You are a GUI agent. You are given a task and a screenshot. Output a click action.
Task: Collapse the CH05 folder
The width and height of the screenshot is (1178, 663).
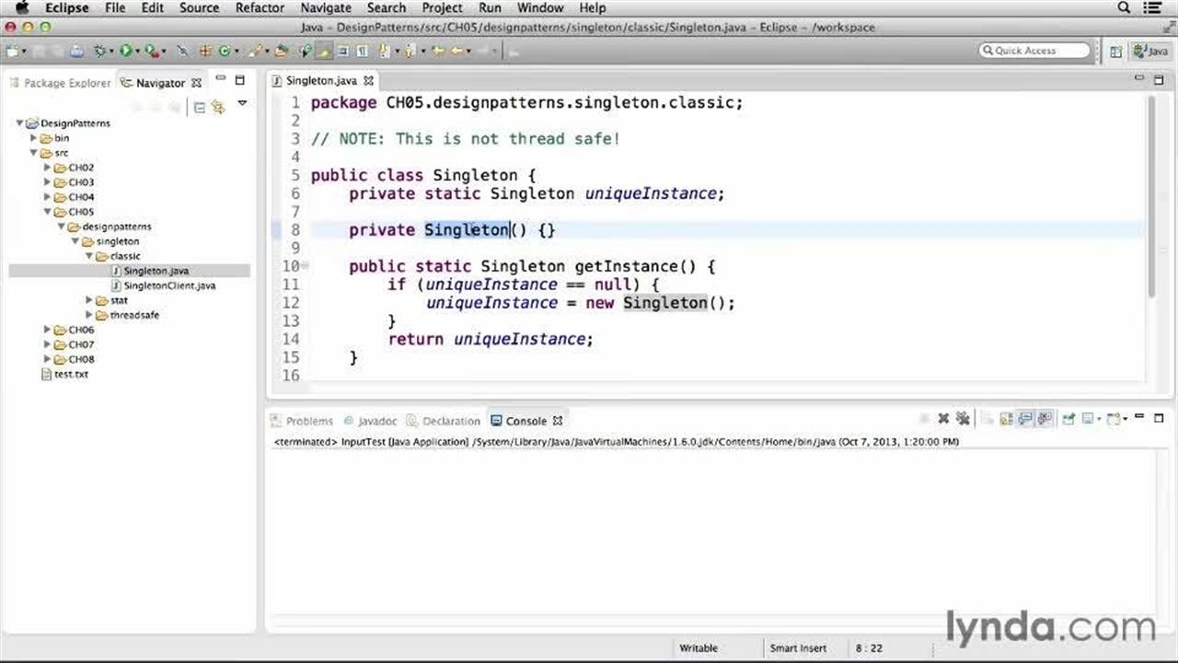point(48,212)
